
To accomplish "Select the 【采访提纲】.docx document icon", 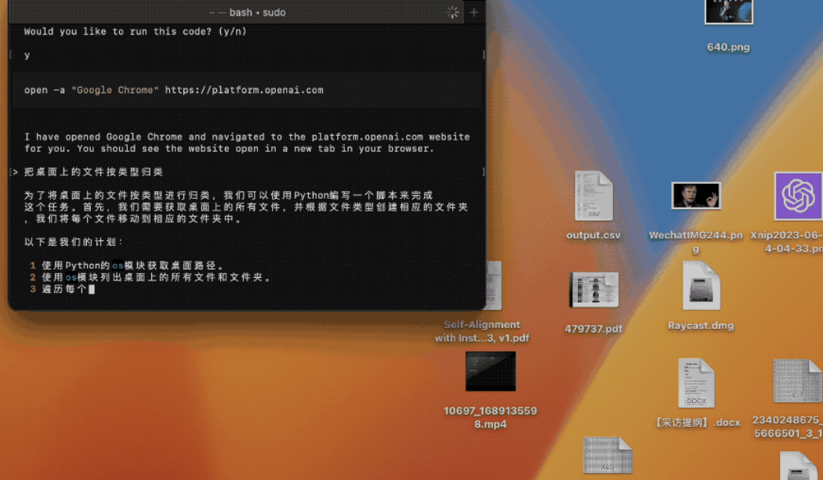I will 696,383.
